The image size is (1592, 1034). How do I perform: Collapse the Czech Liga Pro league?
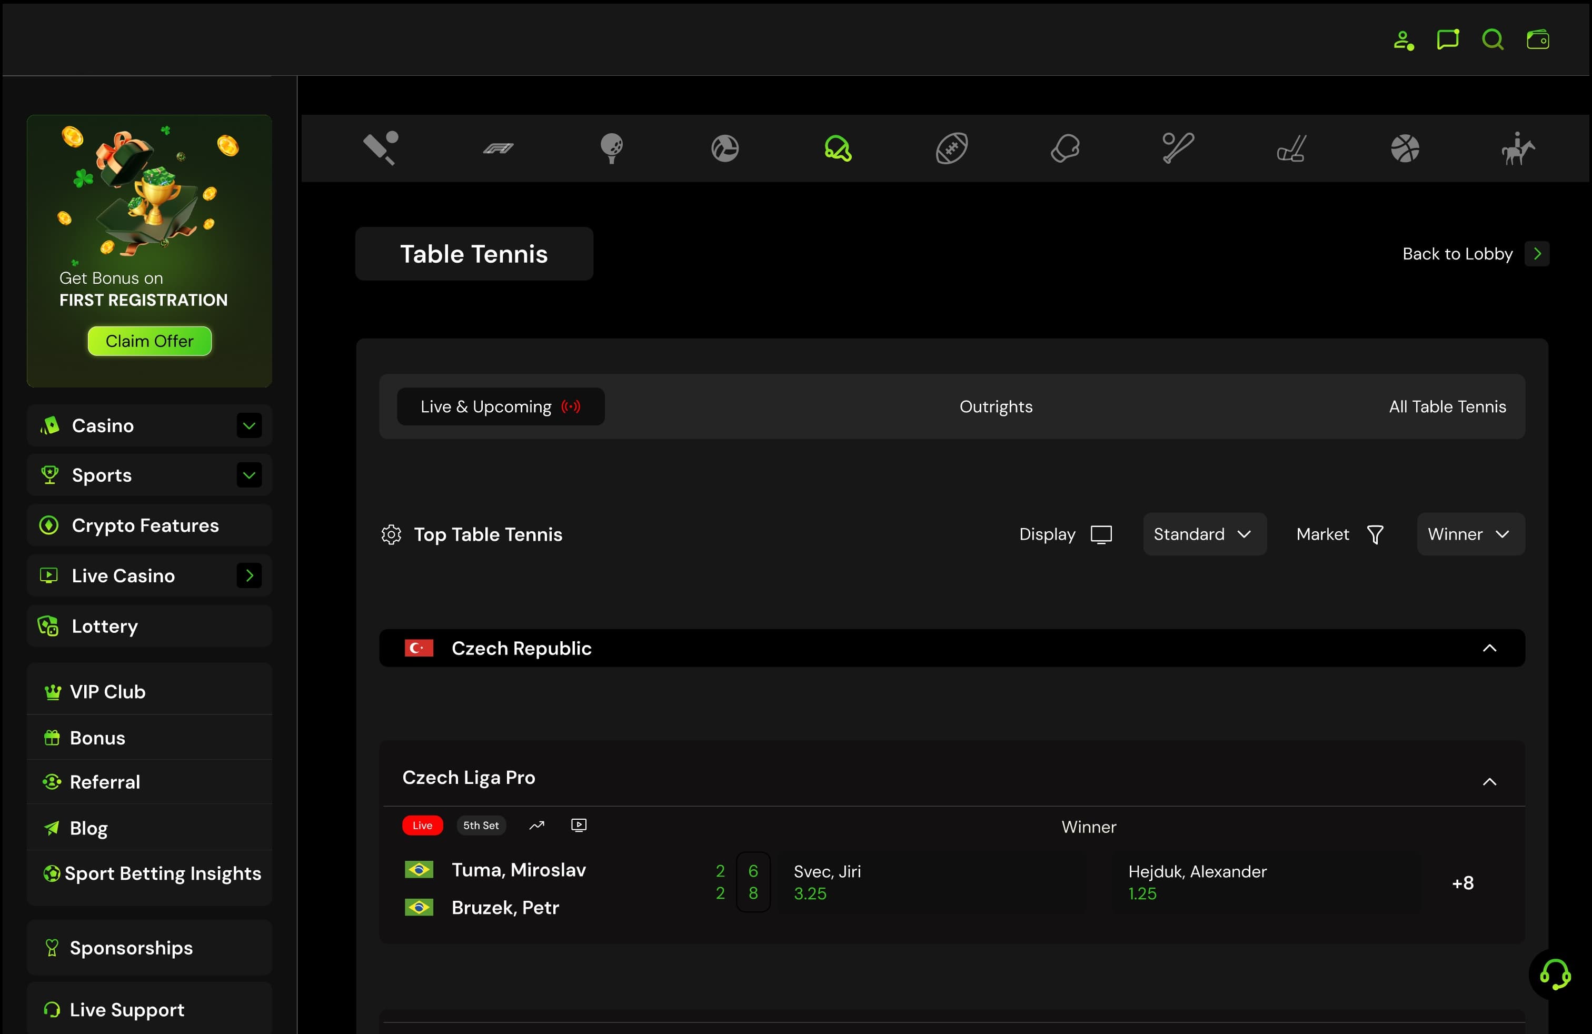pyautogui.click(x=1490, y=782)
